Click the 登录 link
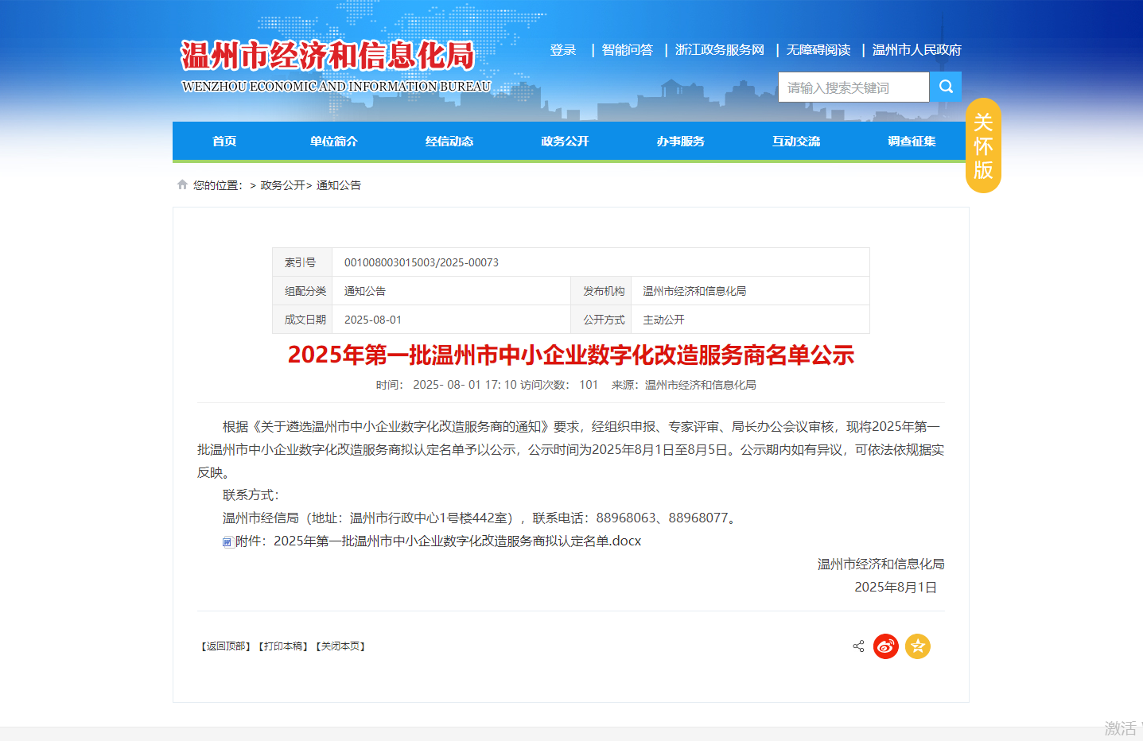This screenshot has width=1143, height=741. click(x=563, y=49)
